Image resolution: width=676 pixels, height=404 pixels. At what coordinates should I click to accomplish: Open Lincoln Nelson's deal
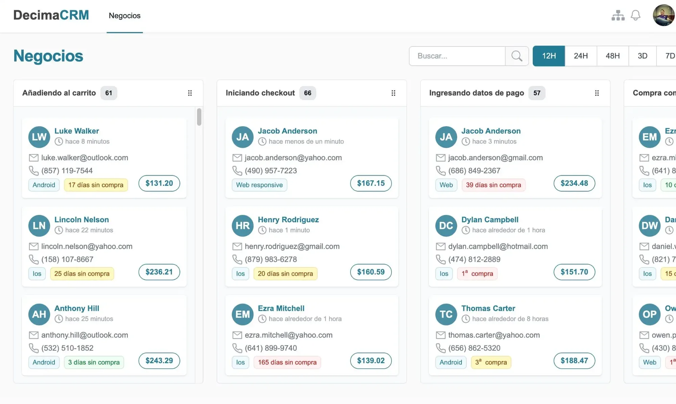(x=82, y=220)
